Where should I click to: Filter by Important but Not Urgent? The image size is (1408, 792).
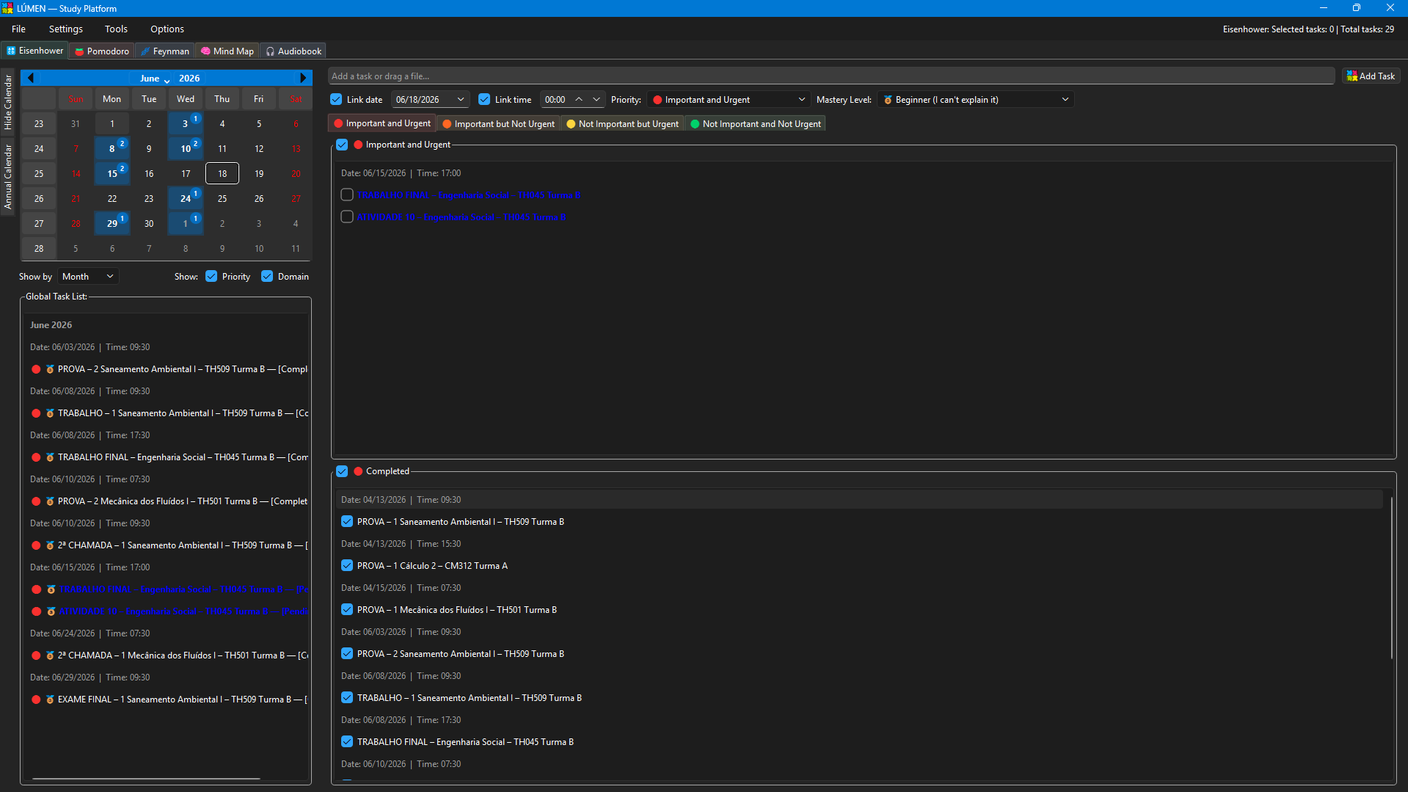point(499,124)
